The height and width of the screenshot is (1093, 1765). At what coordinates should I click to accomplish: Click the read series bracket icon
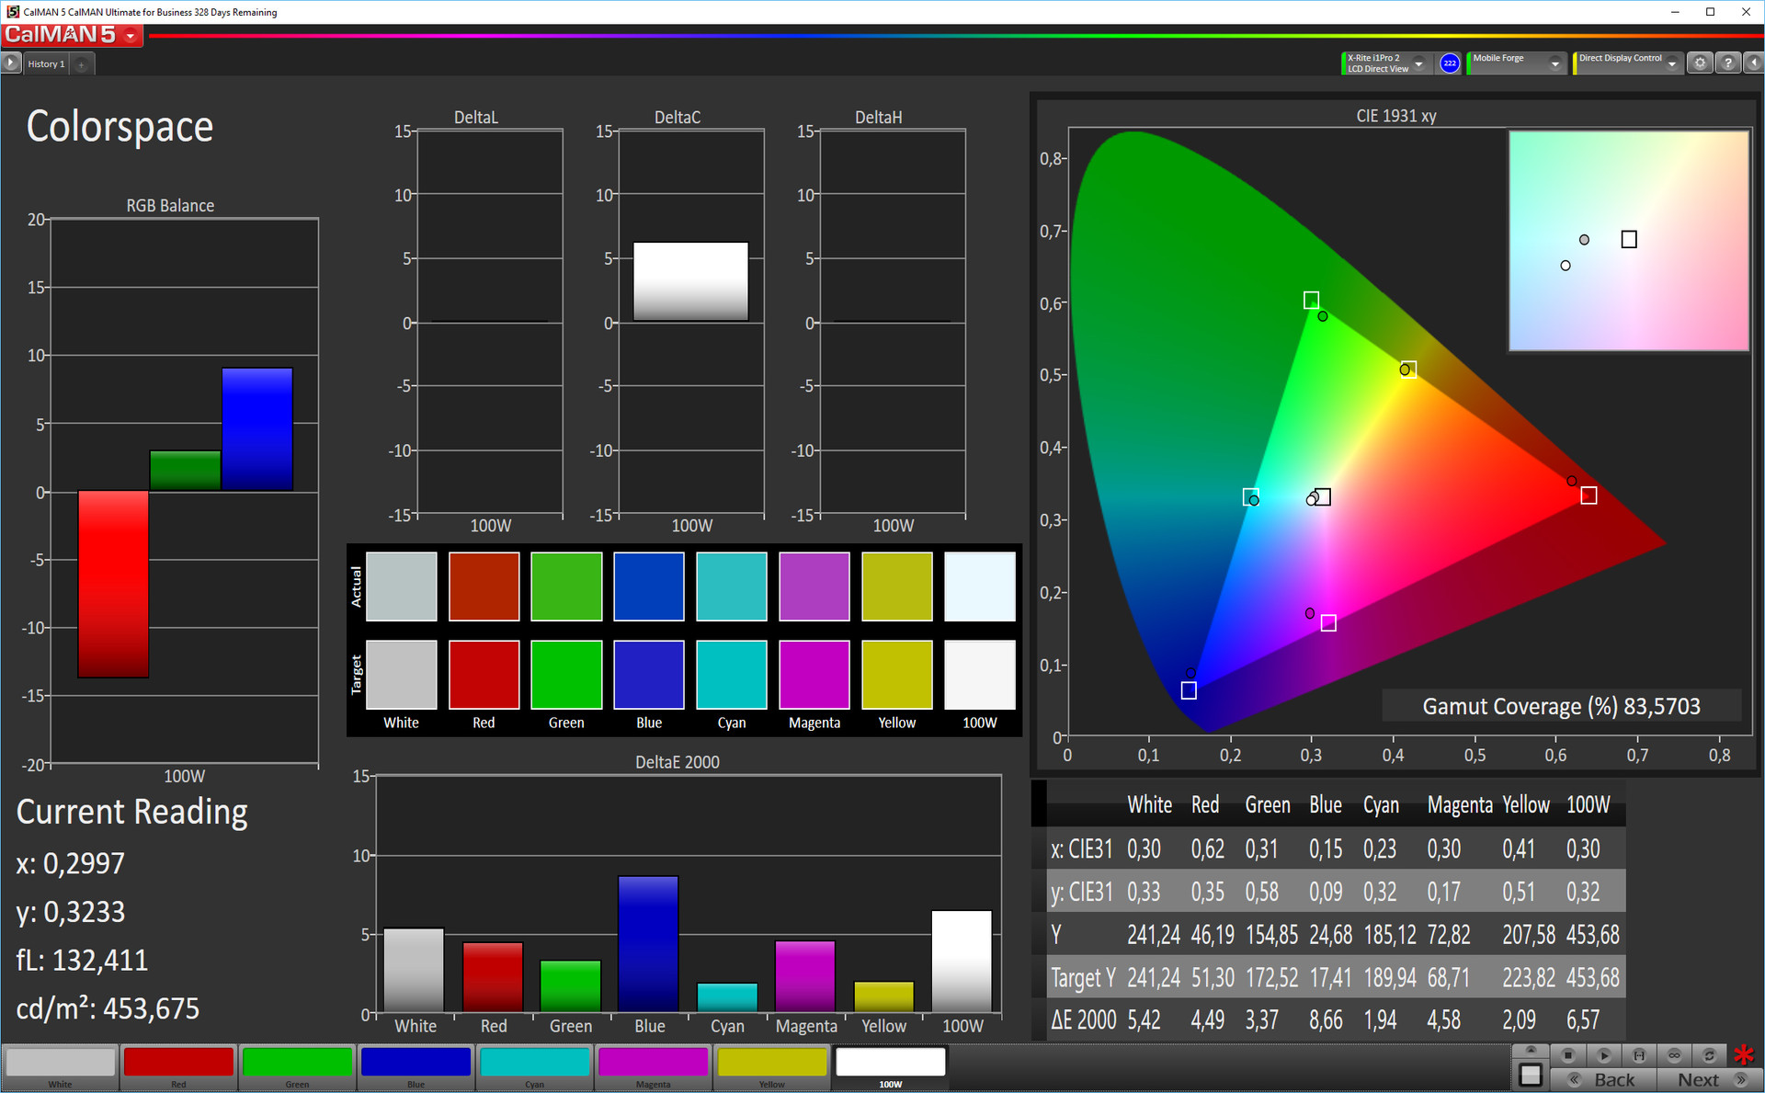click(1639, 1055)
